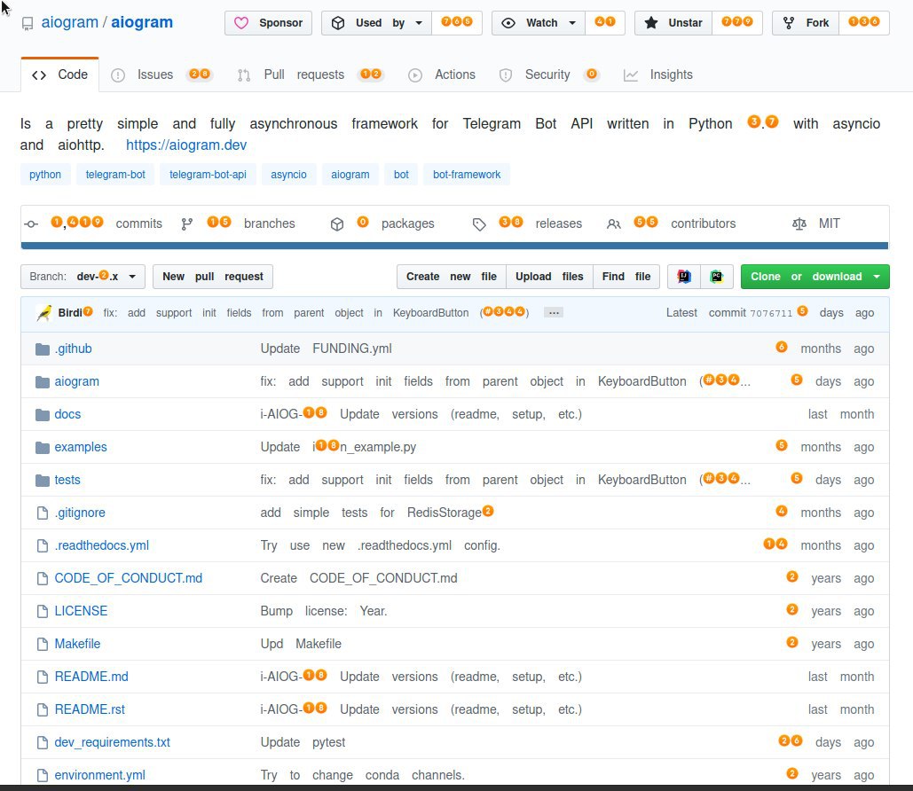Click Upload files button
The width and height of the screenshot is (913, 791).
(549, 277)
